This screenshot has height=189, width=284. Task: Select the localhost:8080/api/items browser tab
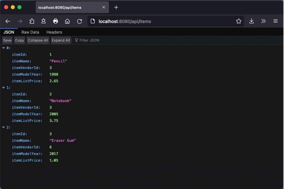[72, 7]
